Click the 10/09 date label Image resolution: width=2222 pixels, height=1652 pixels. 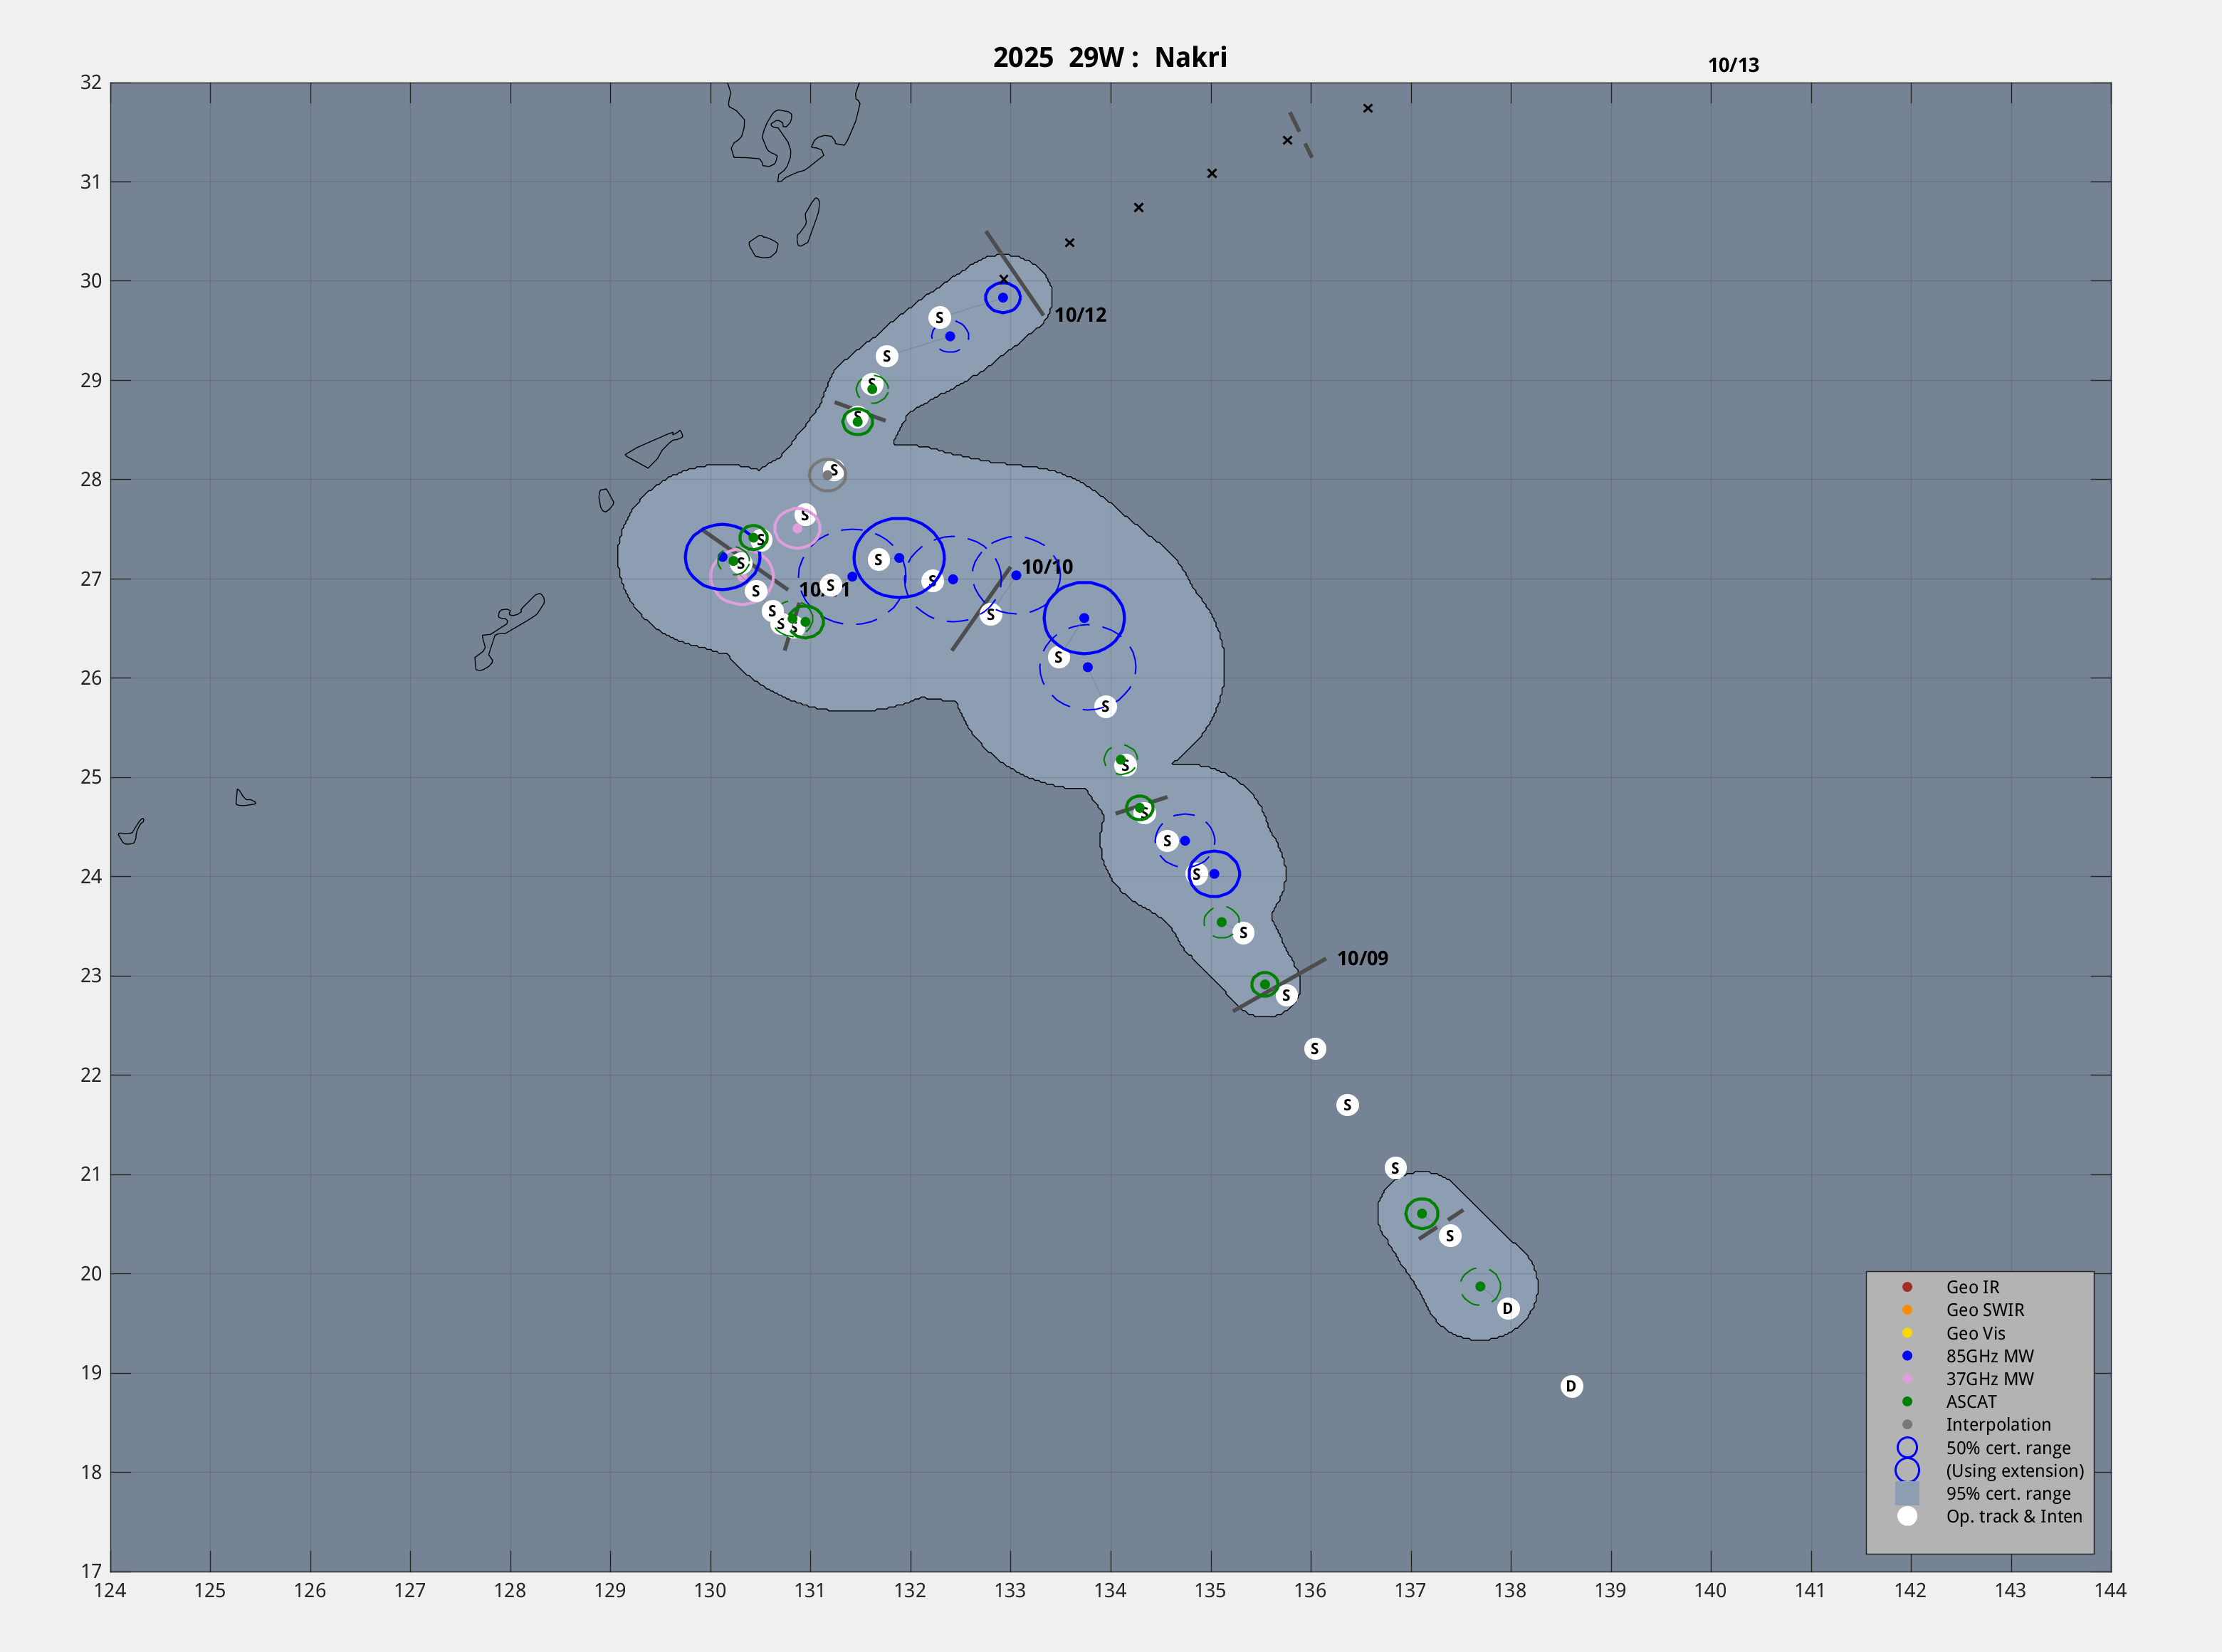tap(1362, 958)
